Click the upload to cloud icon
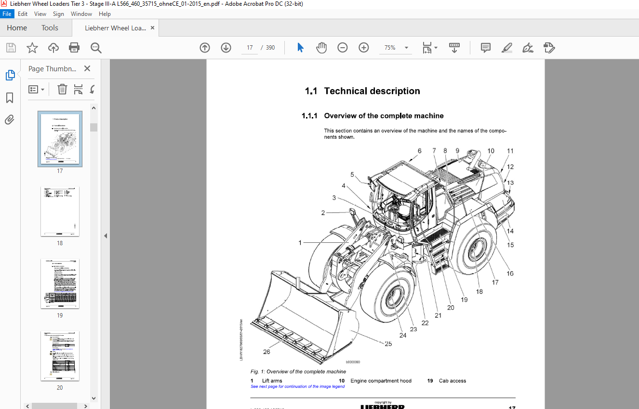Image resolution: width=639 pixels, height=409 pixels. coord(53,48)
